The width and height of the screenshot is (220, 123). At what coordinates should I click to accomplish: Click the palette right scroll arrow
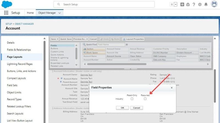click(x=208, y=64)
